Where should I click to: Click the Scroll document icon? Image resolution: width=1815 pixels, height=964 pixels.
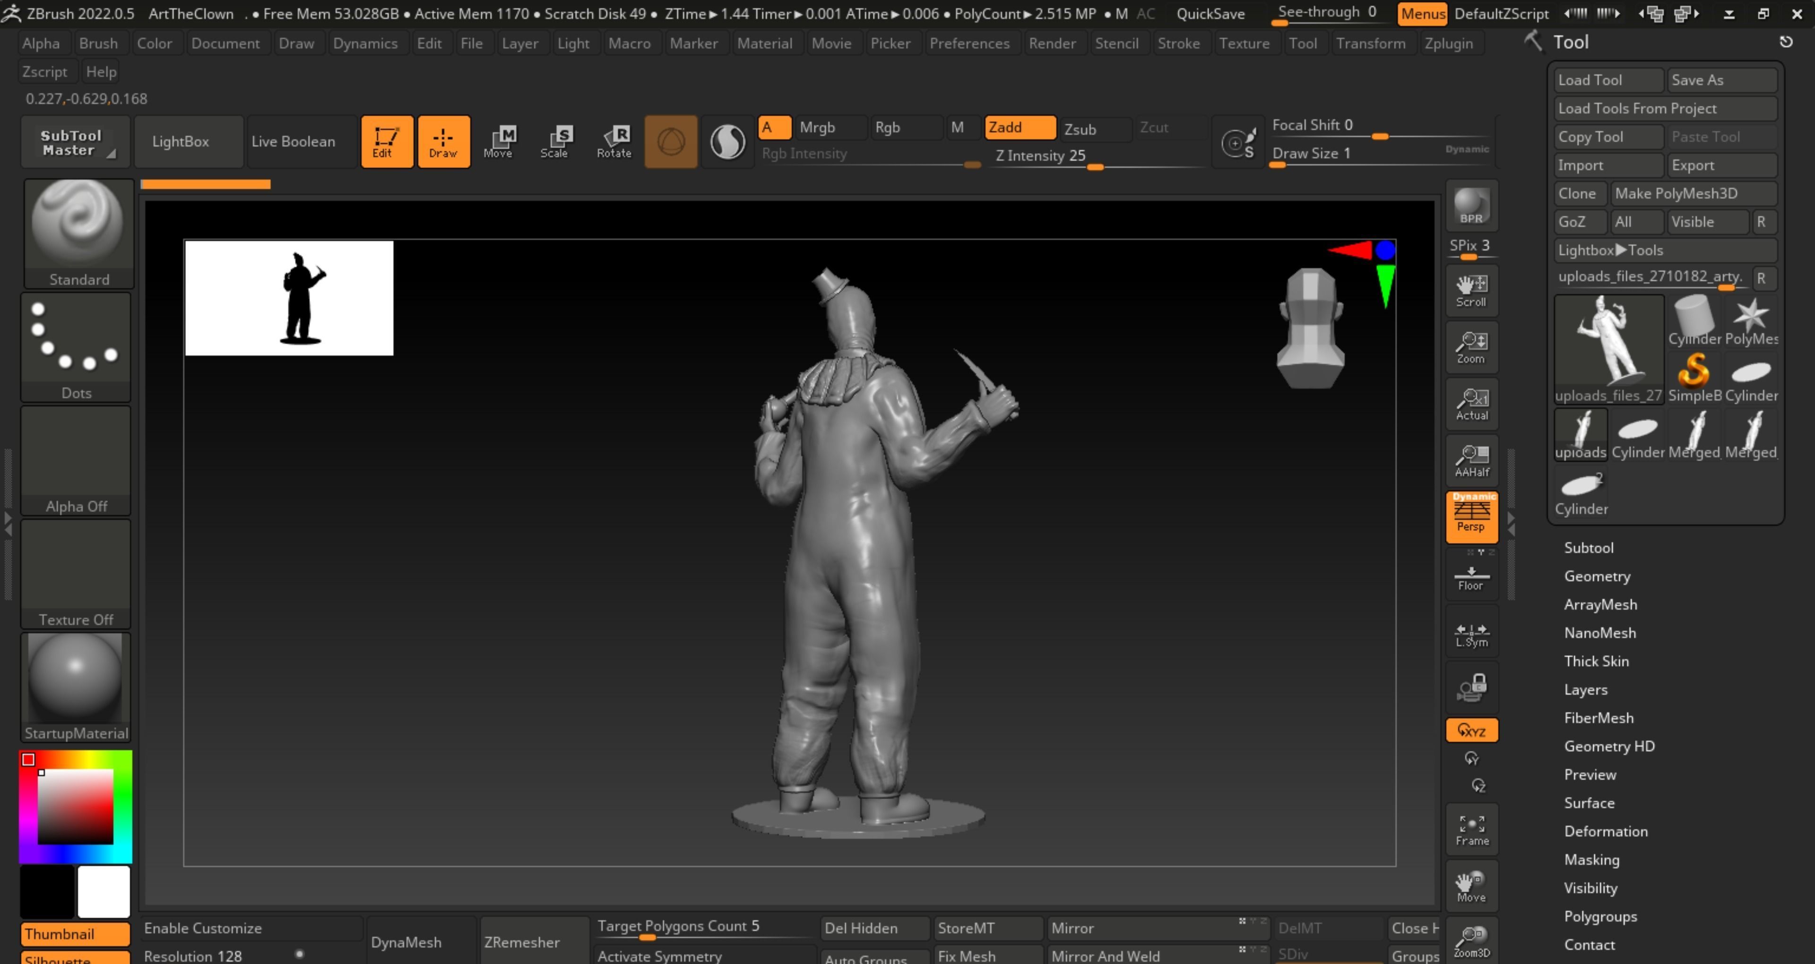1472,291
